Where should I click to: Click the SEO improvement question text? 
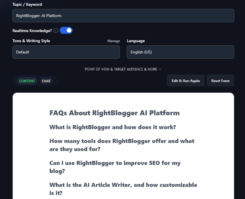(x=115, y=167)
